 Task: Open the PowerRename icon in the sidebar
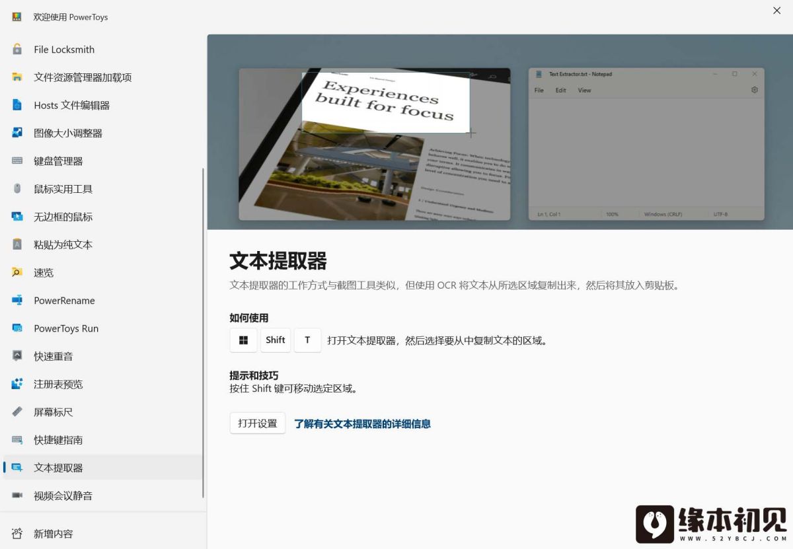tap(17, 301)
